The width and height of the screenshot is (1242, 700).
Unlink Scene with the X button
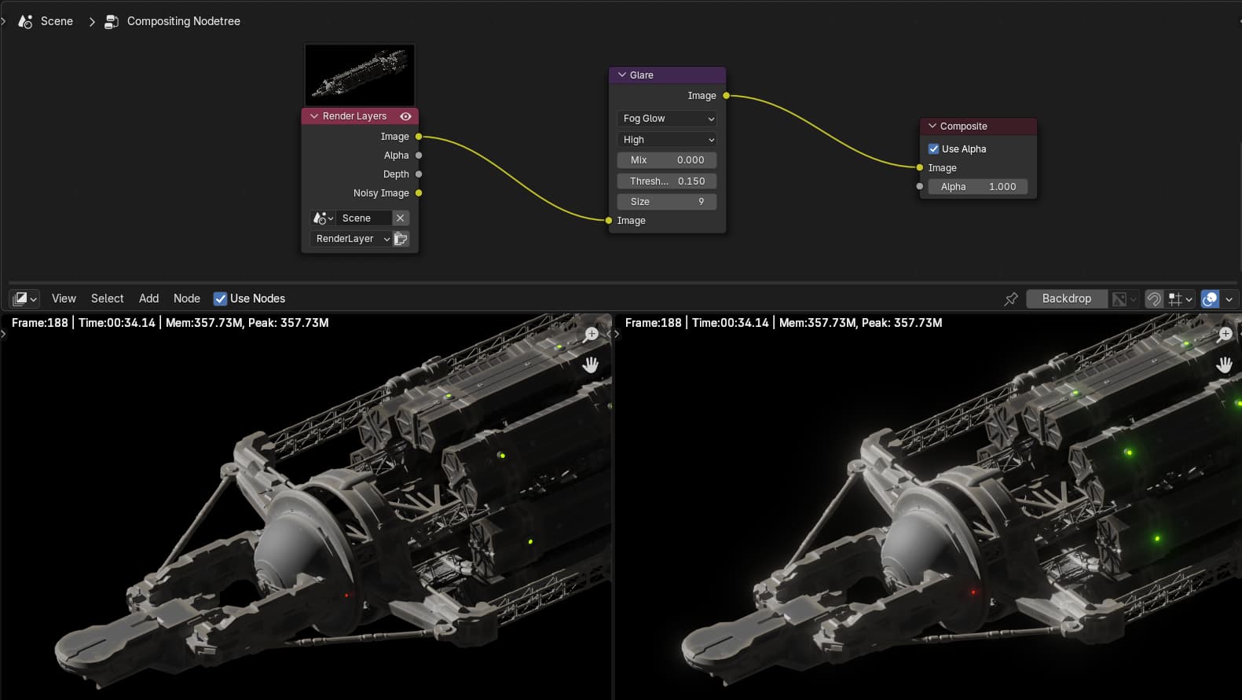[400, 218]
